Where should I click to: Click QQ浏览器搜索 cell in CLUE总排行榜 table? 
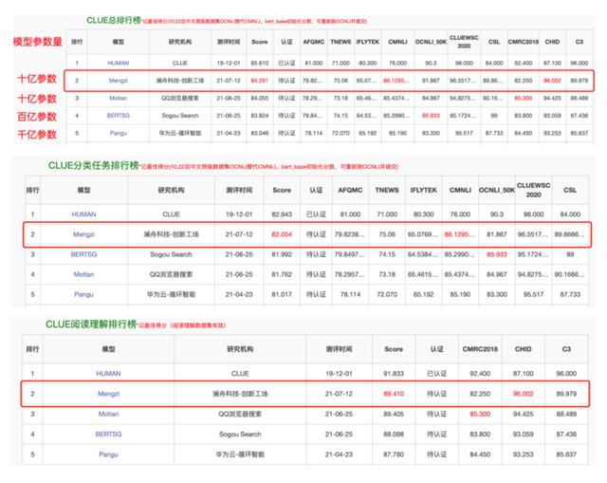click(x=180, y=98)
